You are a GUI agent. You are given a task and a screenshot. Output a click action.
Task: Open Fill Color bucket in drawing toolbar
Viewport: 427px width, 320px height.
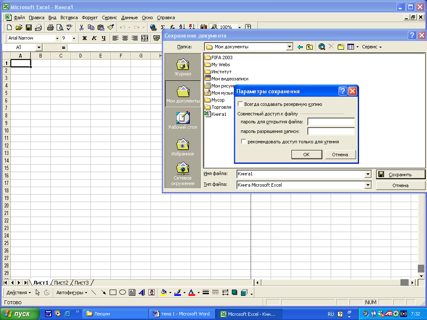pos(163,292)
